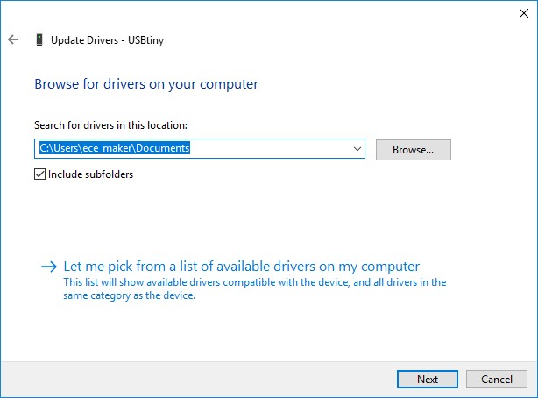This screenshot has height=398, width=538.
Task: Click the Search for drivers in this location label
Action: [110, 125]
